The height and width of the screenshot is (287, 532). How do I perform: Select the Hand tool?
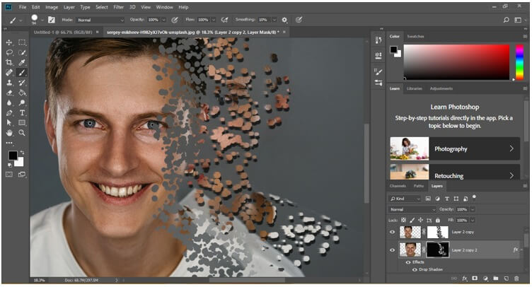point(9,133)
